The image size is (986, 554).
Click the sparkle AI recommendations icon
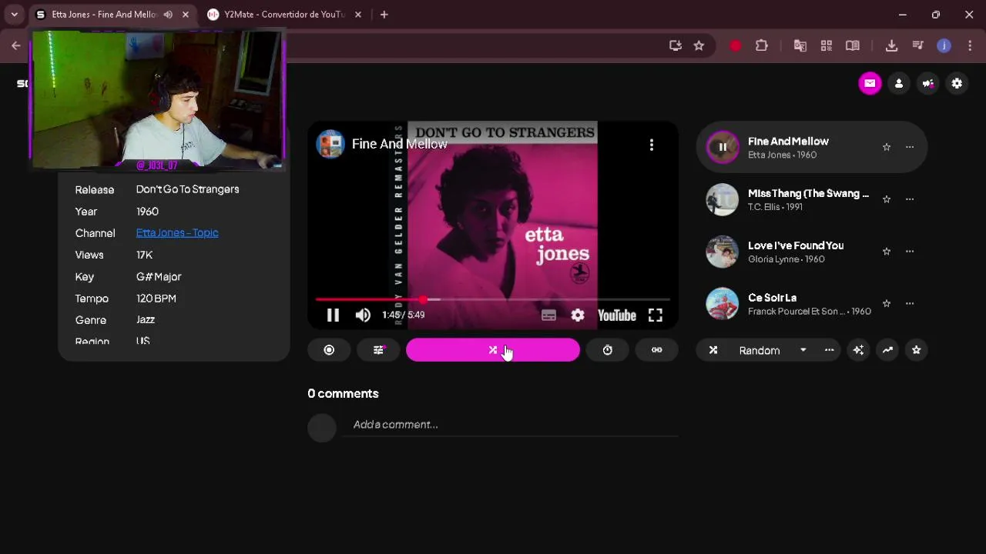(858, 350)
